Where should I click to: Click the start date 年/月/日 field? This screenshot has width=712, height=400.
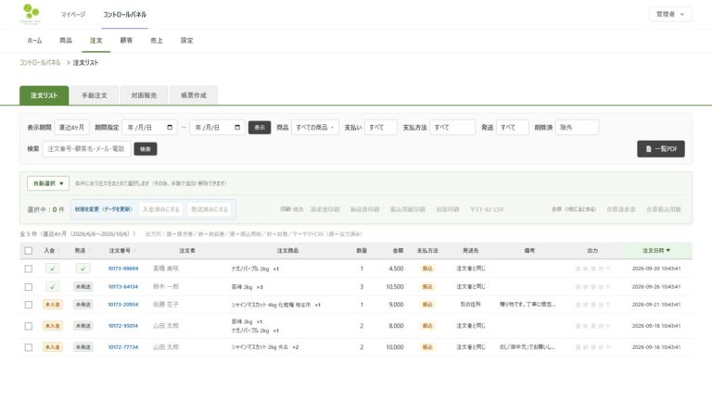tap(149, 128)
